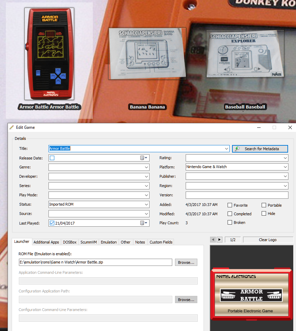The width and height of the screenshot is (296, 331).
Task: Close the Edit Game dialog
Action: tap(290, 127)
